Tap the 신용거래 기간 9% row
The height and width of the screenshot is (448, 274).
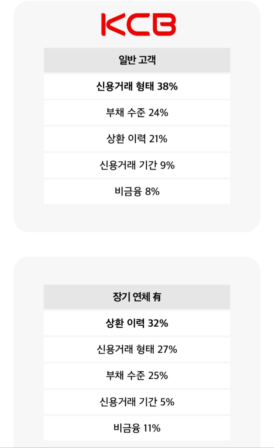click(x=137, y=165)
